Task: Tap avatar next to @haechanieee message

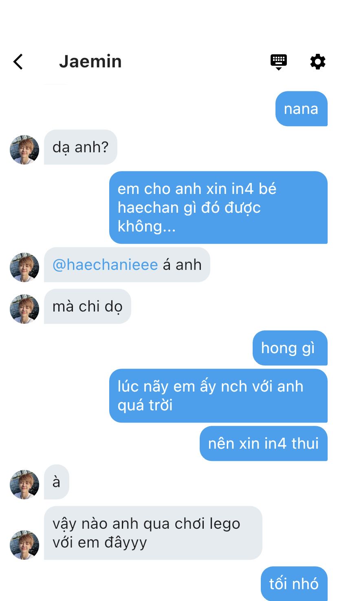Action: [x=24, y=267]
